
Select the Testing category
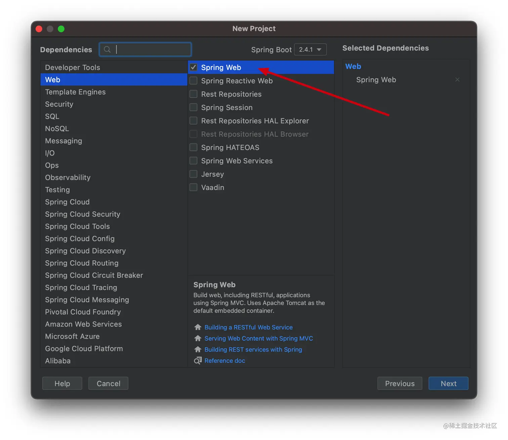click(114, 190)
